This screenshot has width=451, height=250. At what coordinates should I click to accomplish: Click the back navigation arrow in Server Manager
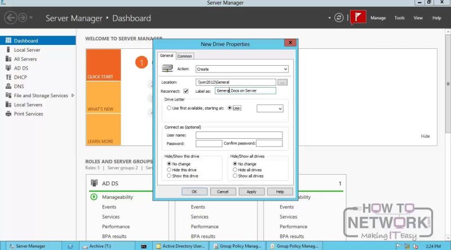(10, 18)
